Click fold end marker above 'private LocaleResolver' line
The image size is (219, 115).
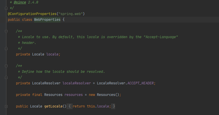(x=6, y=77)
